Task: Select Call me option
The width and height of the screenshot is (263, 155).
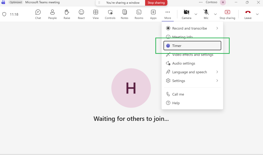Action: [192, 94]
